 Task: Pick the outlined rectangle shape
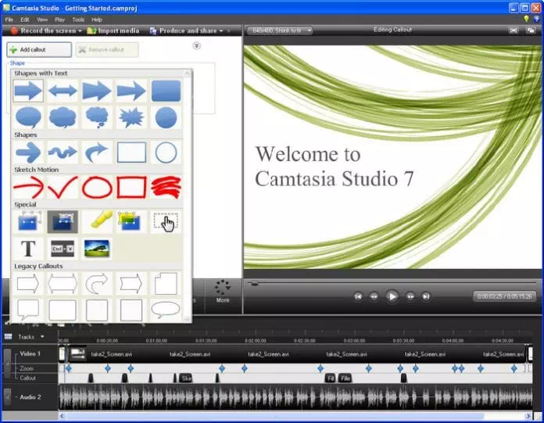[131, 152]
